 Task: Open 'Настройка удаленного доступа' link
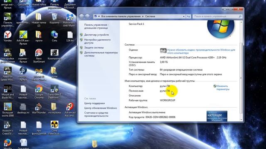97,41
